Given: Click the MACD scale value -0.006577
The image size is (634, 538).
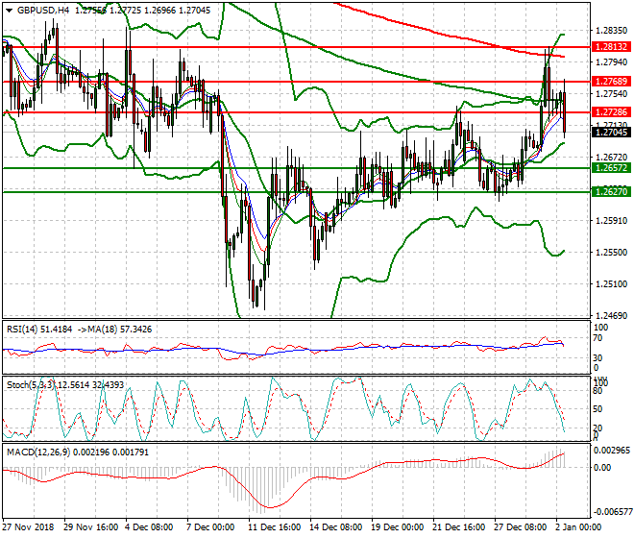Looking at the screenshot, I should [x=612, y=512].
